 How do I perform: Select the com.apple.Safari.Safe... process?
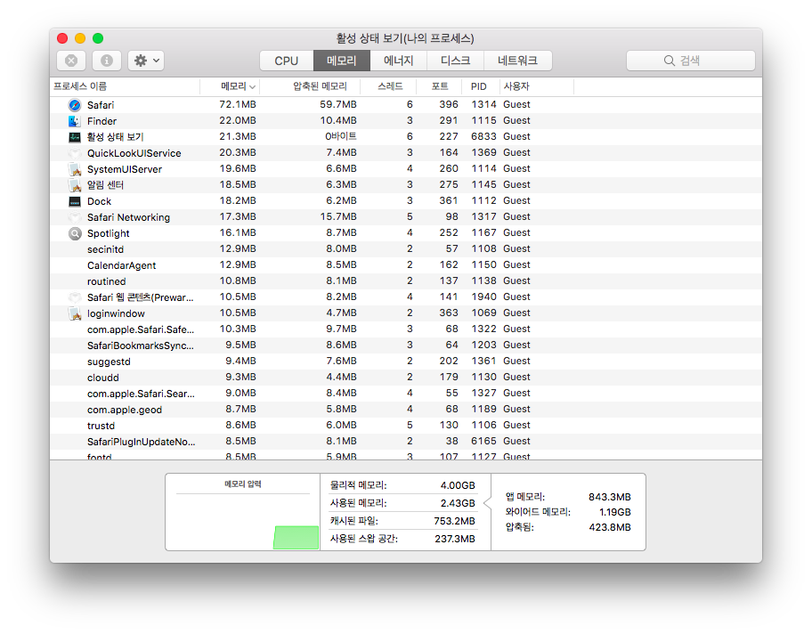tap(141, 329)
